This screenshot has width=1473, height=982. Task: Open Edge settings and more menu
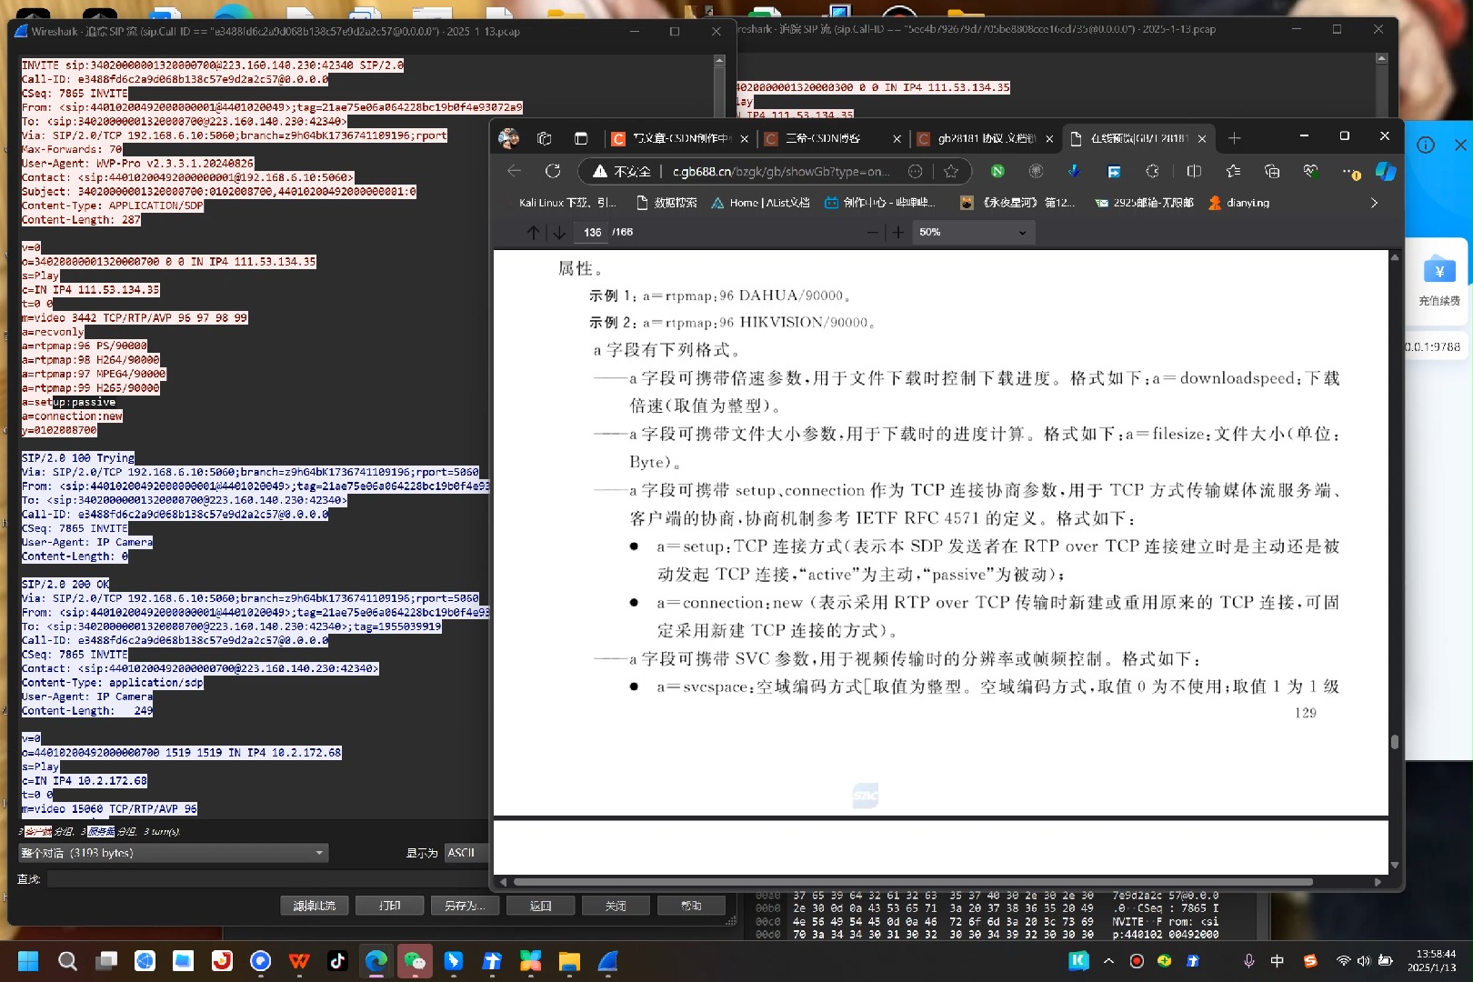[x=1349, y=171]
